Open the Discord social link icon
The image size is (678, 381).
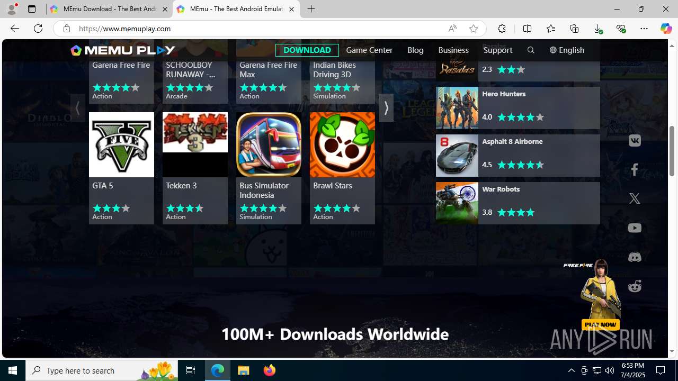[635, 257]
